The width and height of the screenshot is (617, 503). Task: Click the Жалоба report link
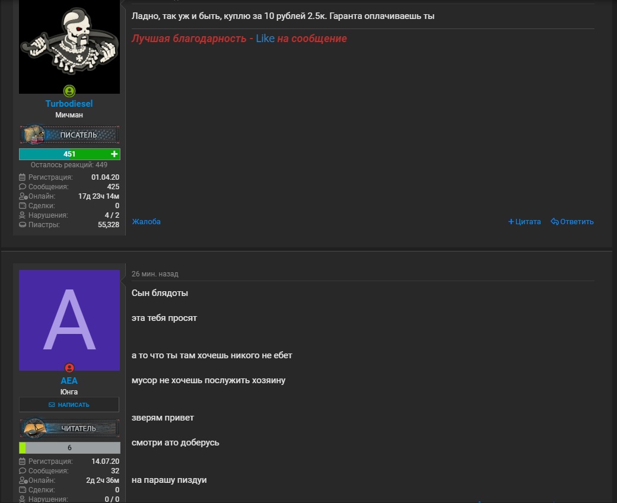[147, 221]
